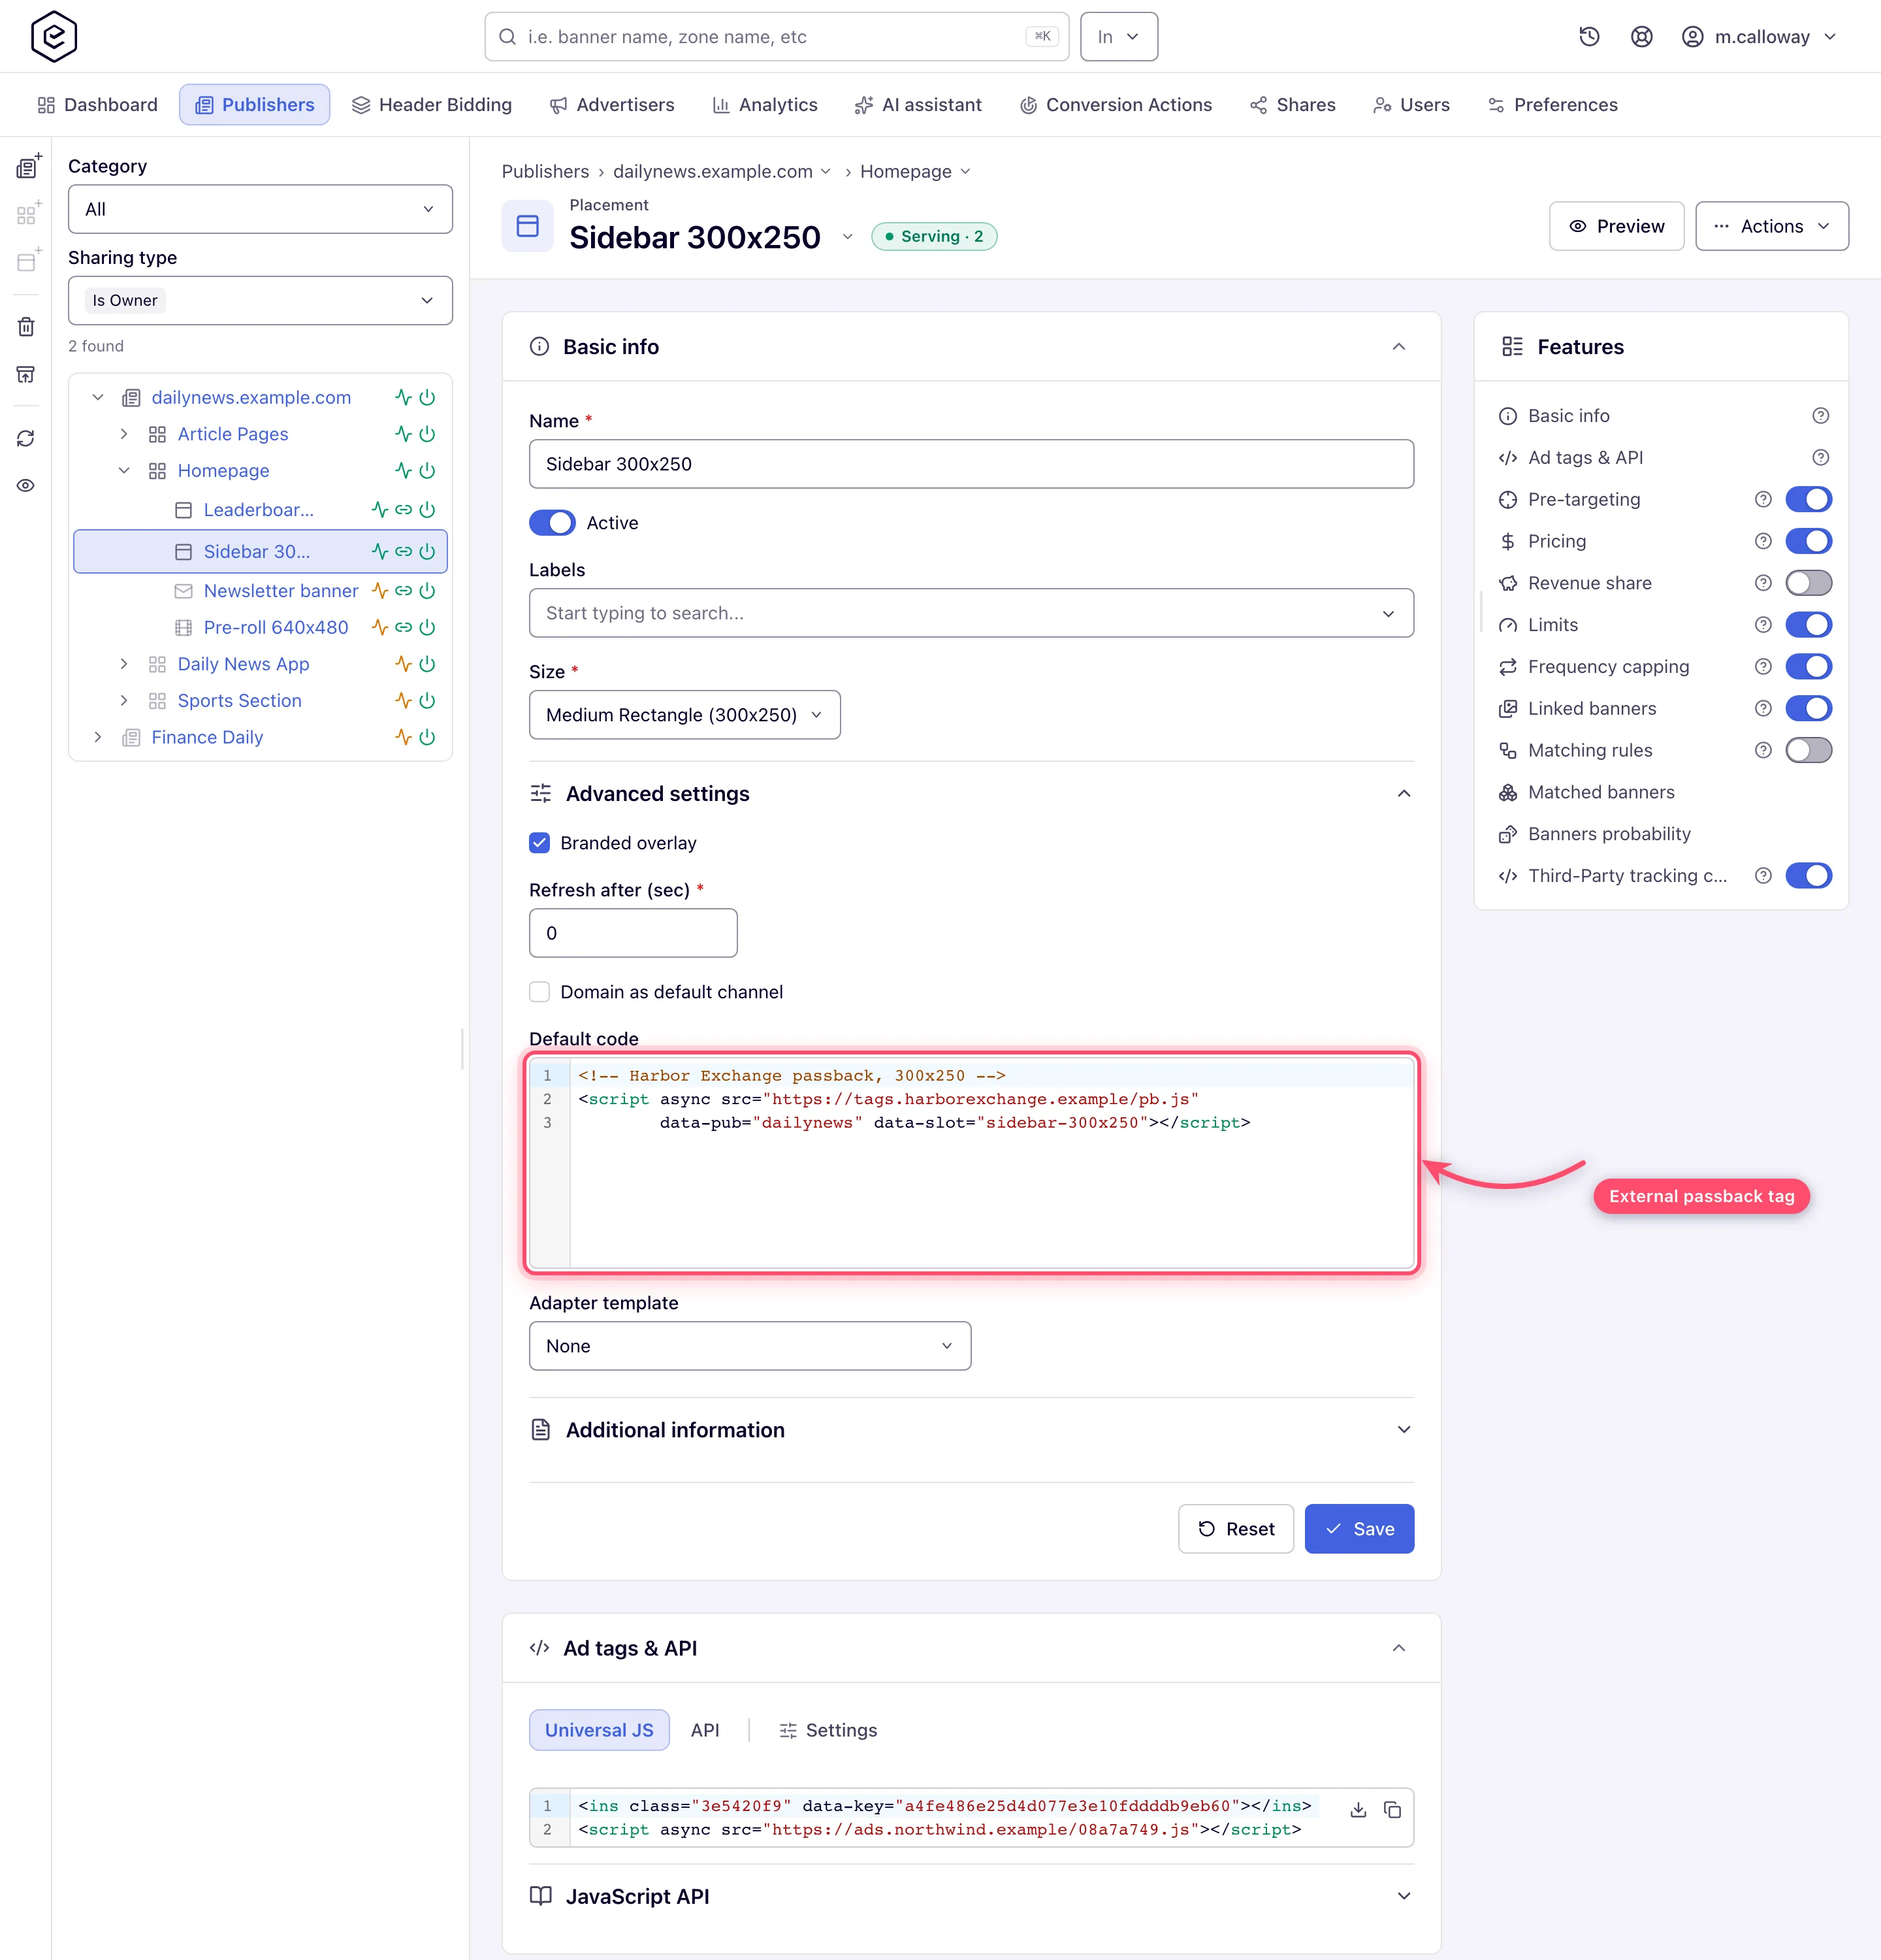The width and height of the screenshot is (1881, 1960).
Task: Click activity icon on Article Pages row
Action: pyautogui.click(x=403, y=434)
